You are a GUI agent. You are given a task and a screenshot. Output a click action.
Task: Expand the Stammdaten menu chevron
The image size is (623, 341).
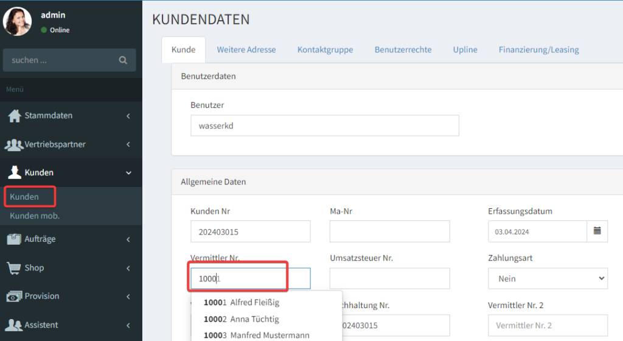coord(128,116)
